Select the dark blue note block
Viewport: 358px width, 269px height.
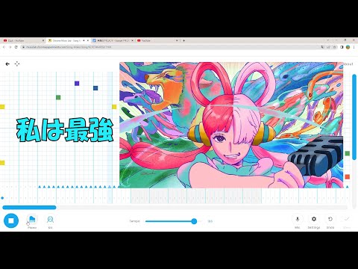[95, 88]
